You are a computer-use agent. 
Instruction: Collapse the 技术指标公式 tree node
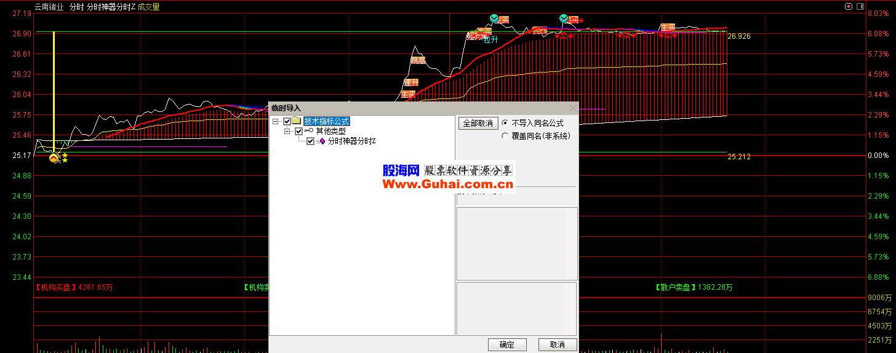[275, 121]
